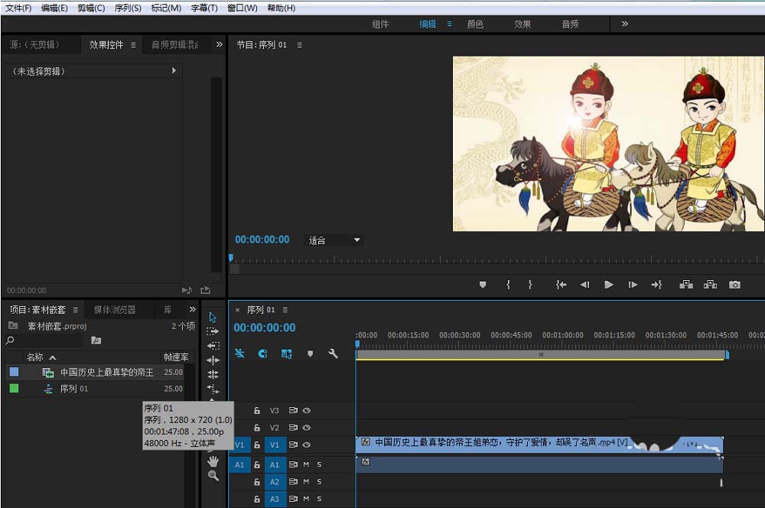Expand hidden tabs in the Project panel
The width and height of the screenshot is (765, 508).
(x=192, y=310)
